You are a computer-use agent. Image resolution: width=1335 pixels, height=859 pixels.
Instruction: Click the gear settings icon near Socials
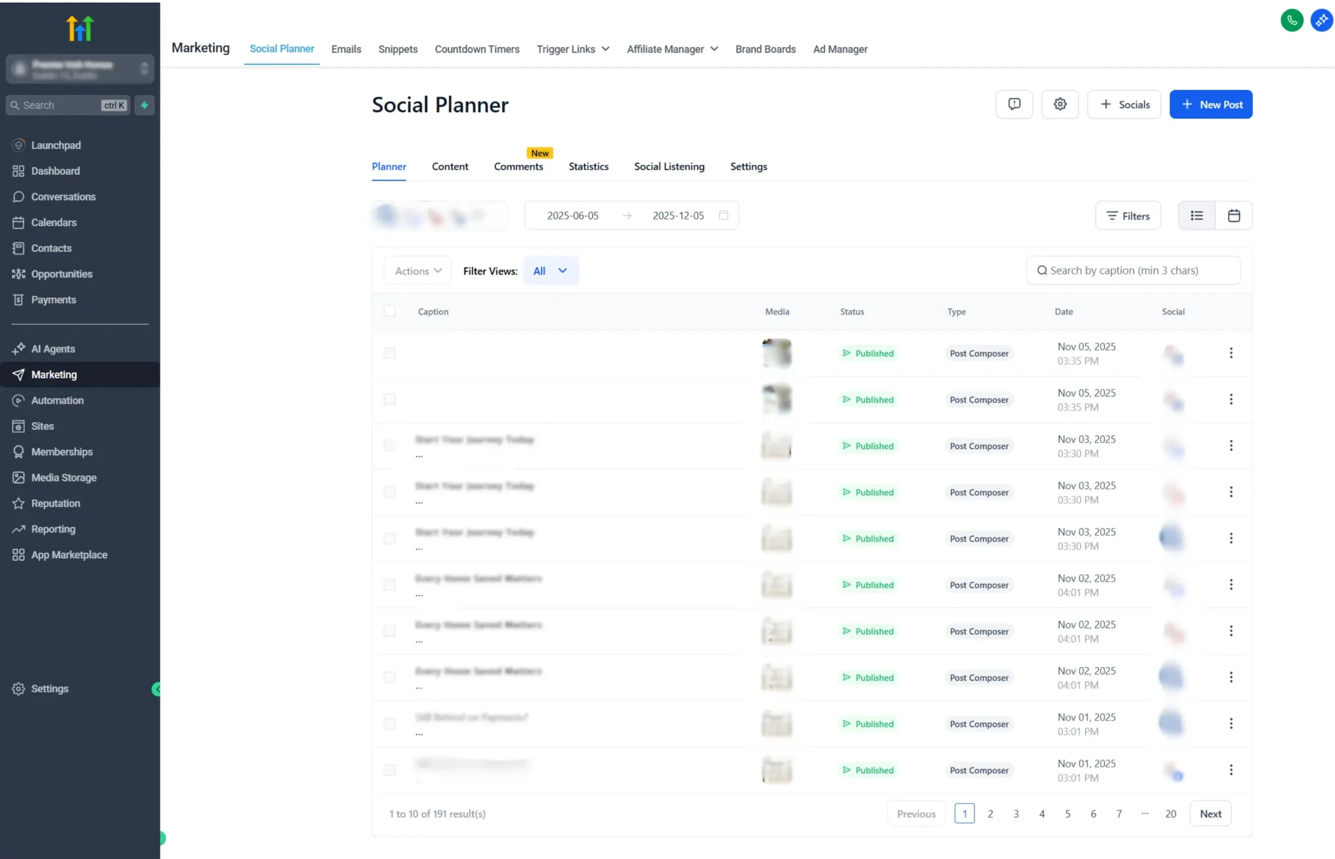1060,104
